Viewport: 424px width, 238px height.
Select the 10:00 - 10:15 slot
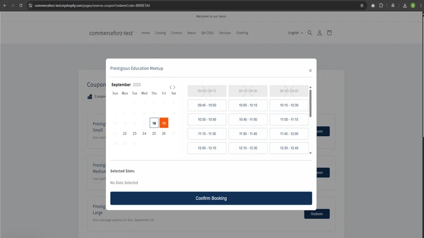pos(248,105)
